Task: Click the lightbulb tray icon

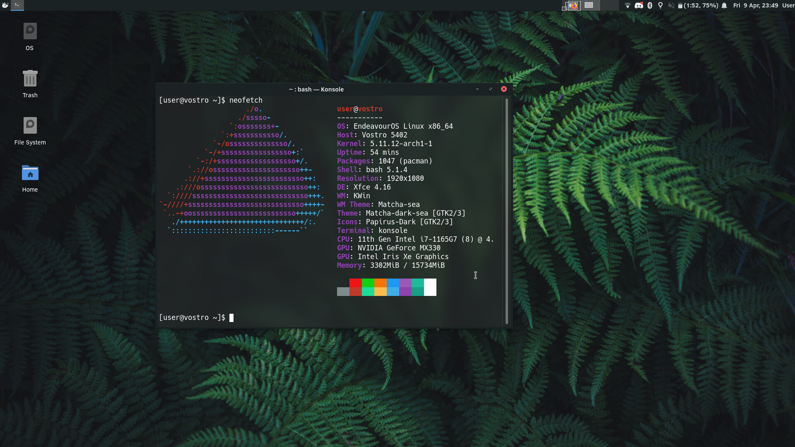Action: [x=660, y=5]
